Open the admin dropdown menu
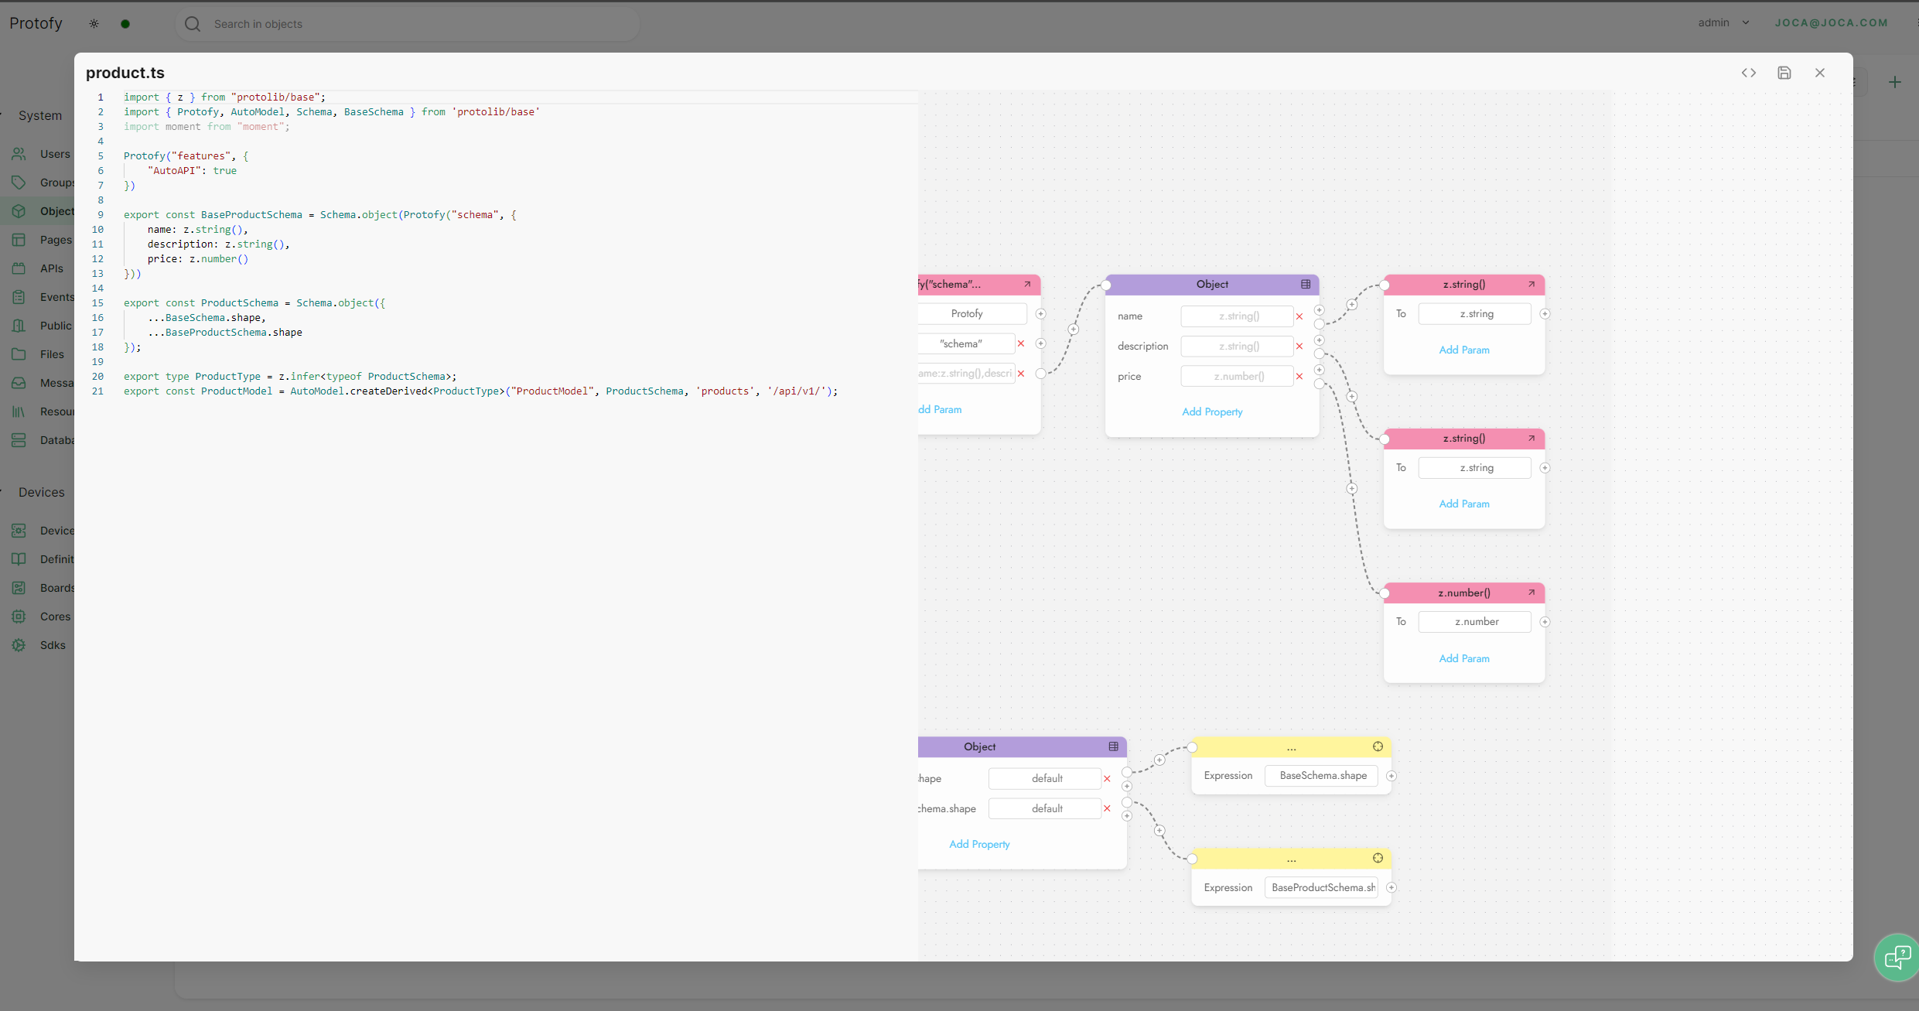1919x1011 pixels. click(x=1723, y=23)
